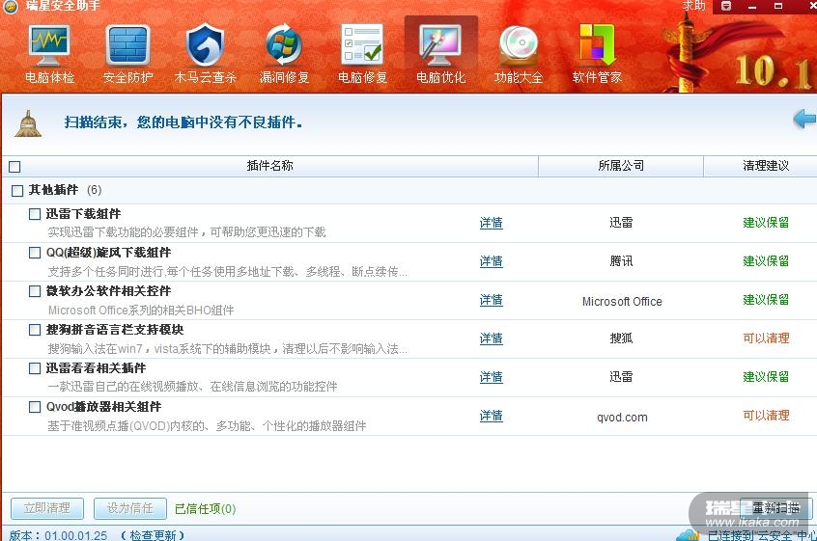Click the blue back arrow
817x541 pixels.
pyautogui.click(x=805, y=120)
